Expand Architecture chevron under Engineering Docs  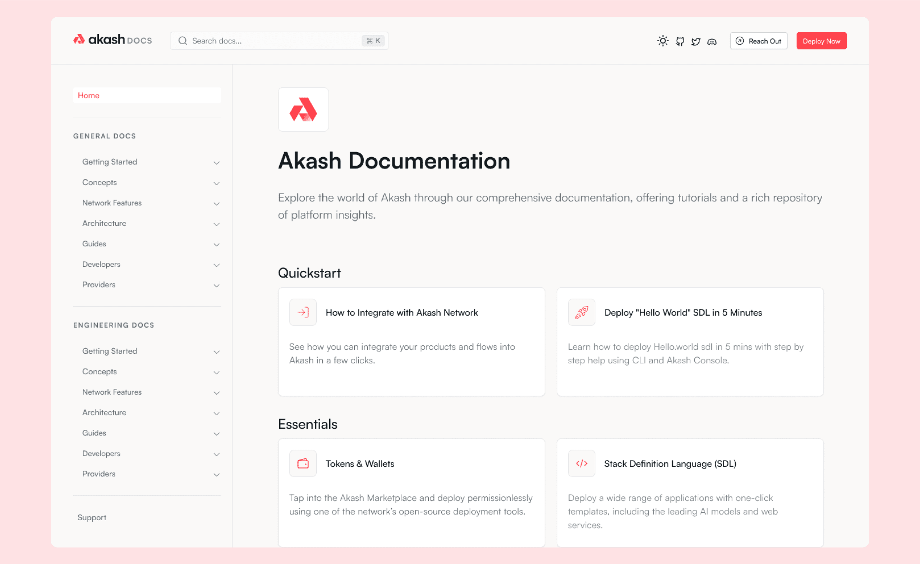(217, 413)
